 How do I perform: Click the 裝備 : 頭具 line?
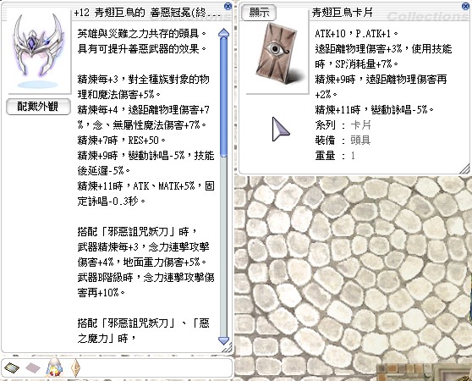click(343, 141)
